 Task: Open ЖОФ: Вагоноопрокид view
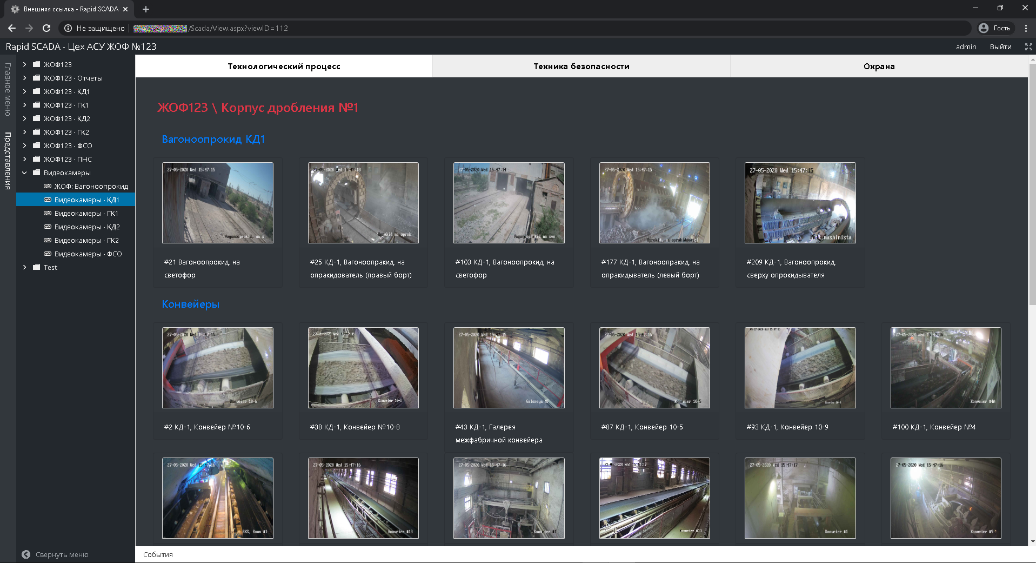tap(76, 186)
